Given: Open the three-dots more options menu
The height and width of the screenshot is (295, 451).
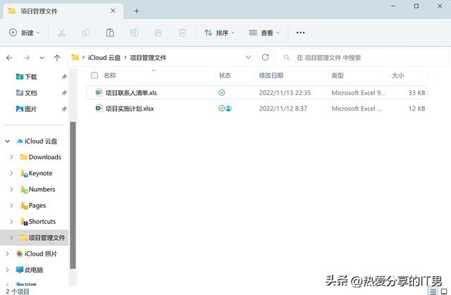Looking at the screenshot, I should pyautogui.click(x=300, y=33).
